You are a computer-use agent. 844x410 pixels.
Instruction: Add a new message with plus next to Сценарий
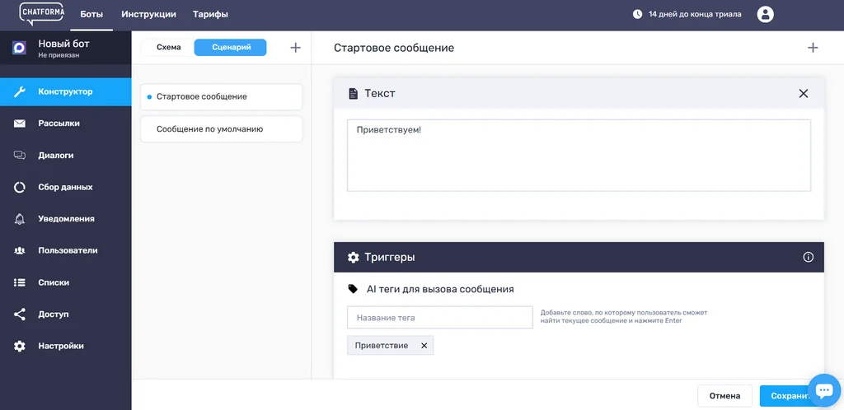(295, 47)
